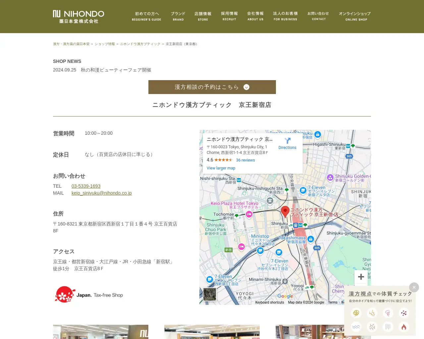This screenshot has height=339, width=424.
Task: Open the 店舗情報 STORE menu item
Action: tap(202, 16)
